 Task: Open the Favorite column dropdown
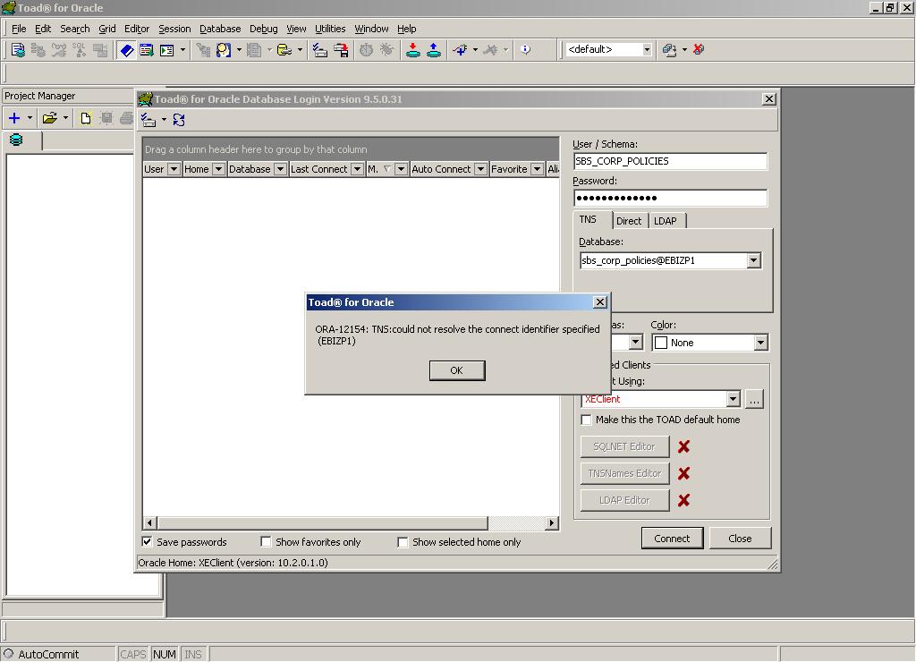538,169
